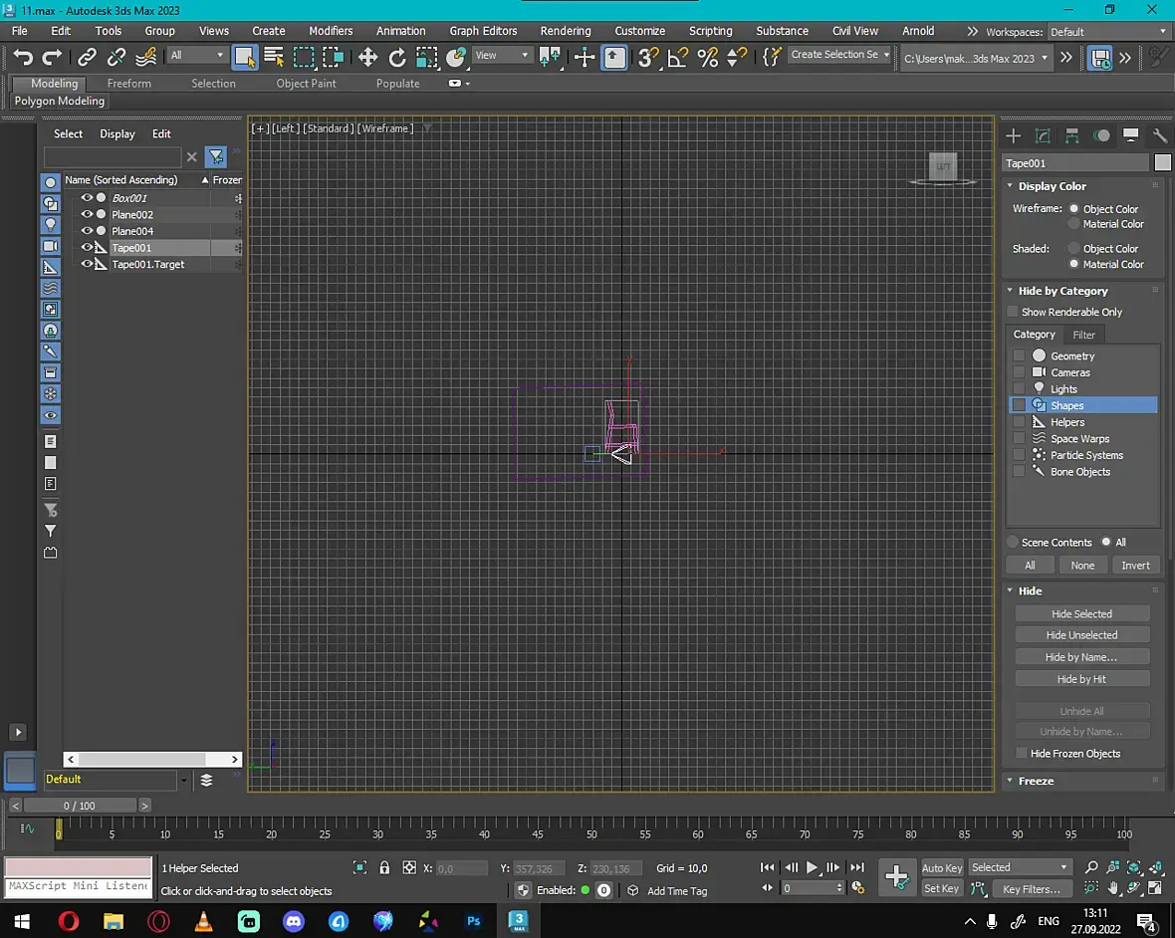The height and width of the screenshot is (938, 1175).
Task: Launch Photoshop from the Windows taskbar
Action: point(474,921)
